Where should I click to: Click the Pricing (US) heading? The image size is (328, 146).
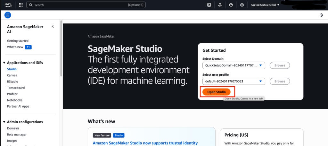tap(236, 135)
